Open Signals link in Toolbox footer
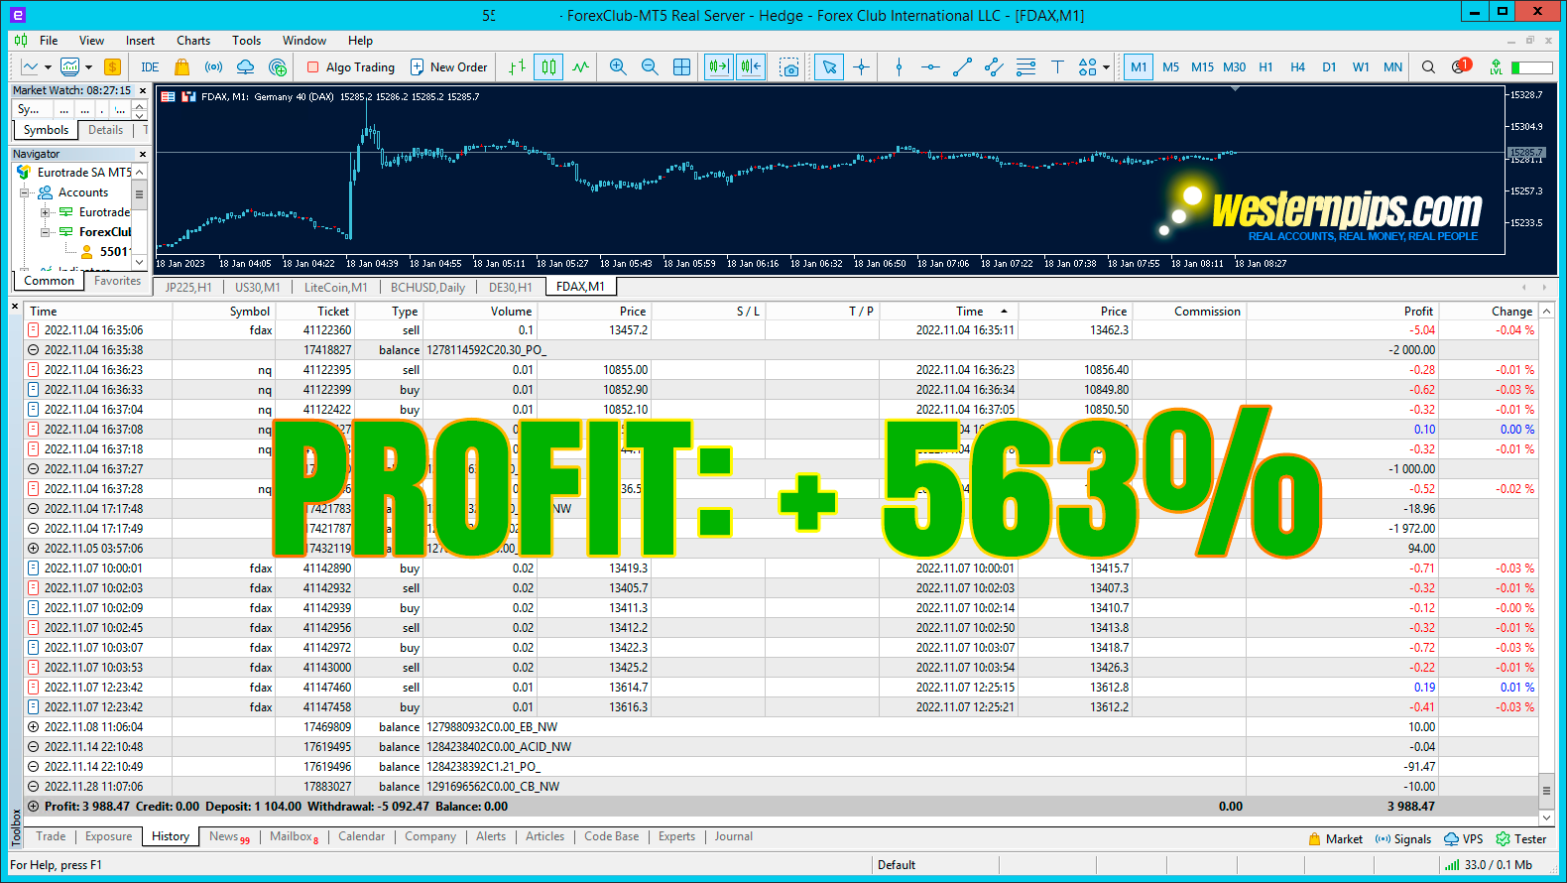 coord(1402,838)
